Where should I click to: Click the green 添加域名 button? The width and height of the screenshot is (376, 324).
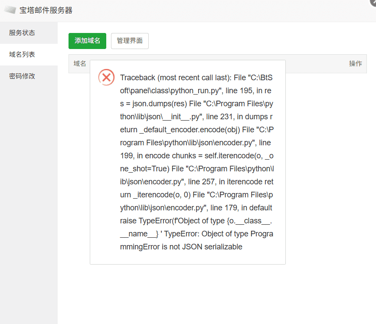pyautogui.click(x=87, y=41)
